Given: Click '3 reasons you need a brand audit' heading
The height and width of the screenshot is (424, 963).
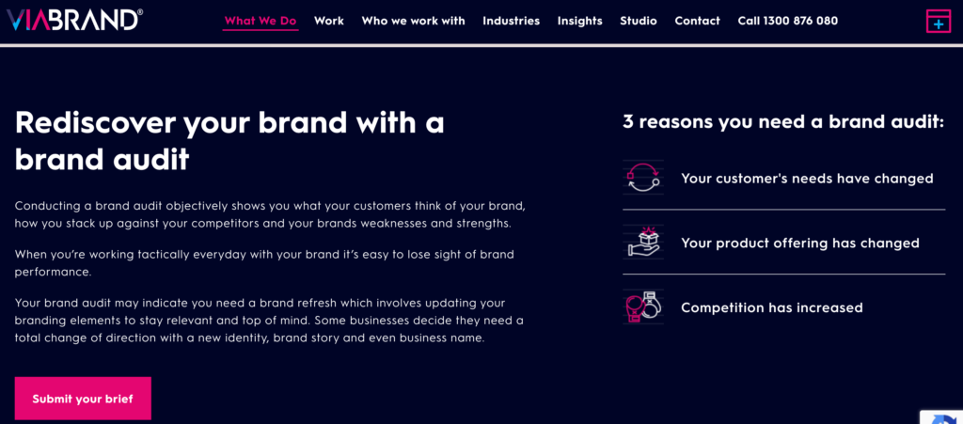Looking at the screenshot, I should [782, 121].
